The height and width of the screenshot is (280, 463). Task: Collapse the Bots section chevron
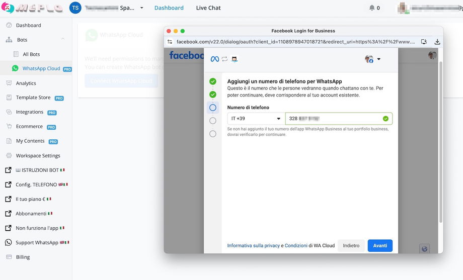click(x=62, y=39)
